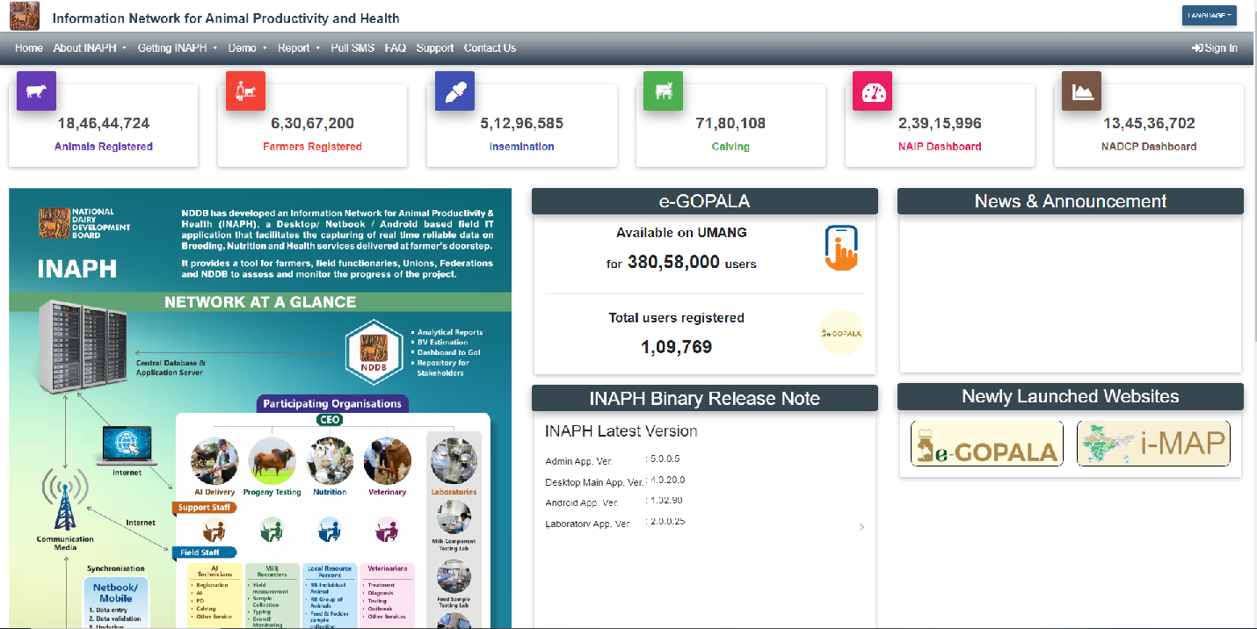The image size is (1257, 629).
Task: Click the pink gauge NAIP Dashboard icon
Action: [x=872, y=90]
